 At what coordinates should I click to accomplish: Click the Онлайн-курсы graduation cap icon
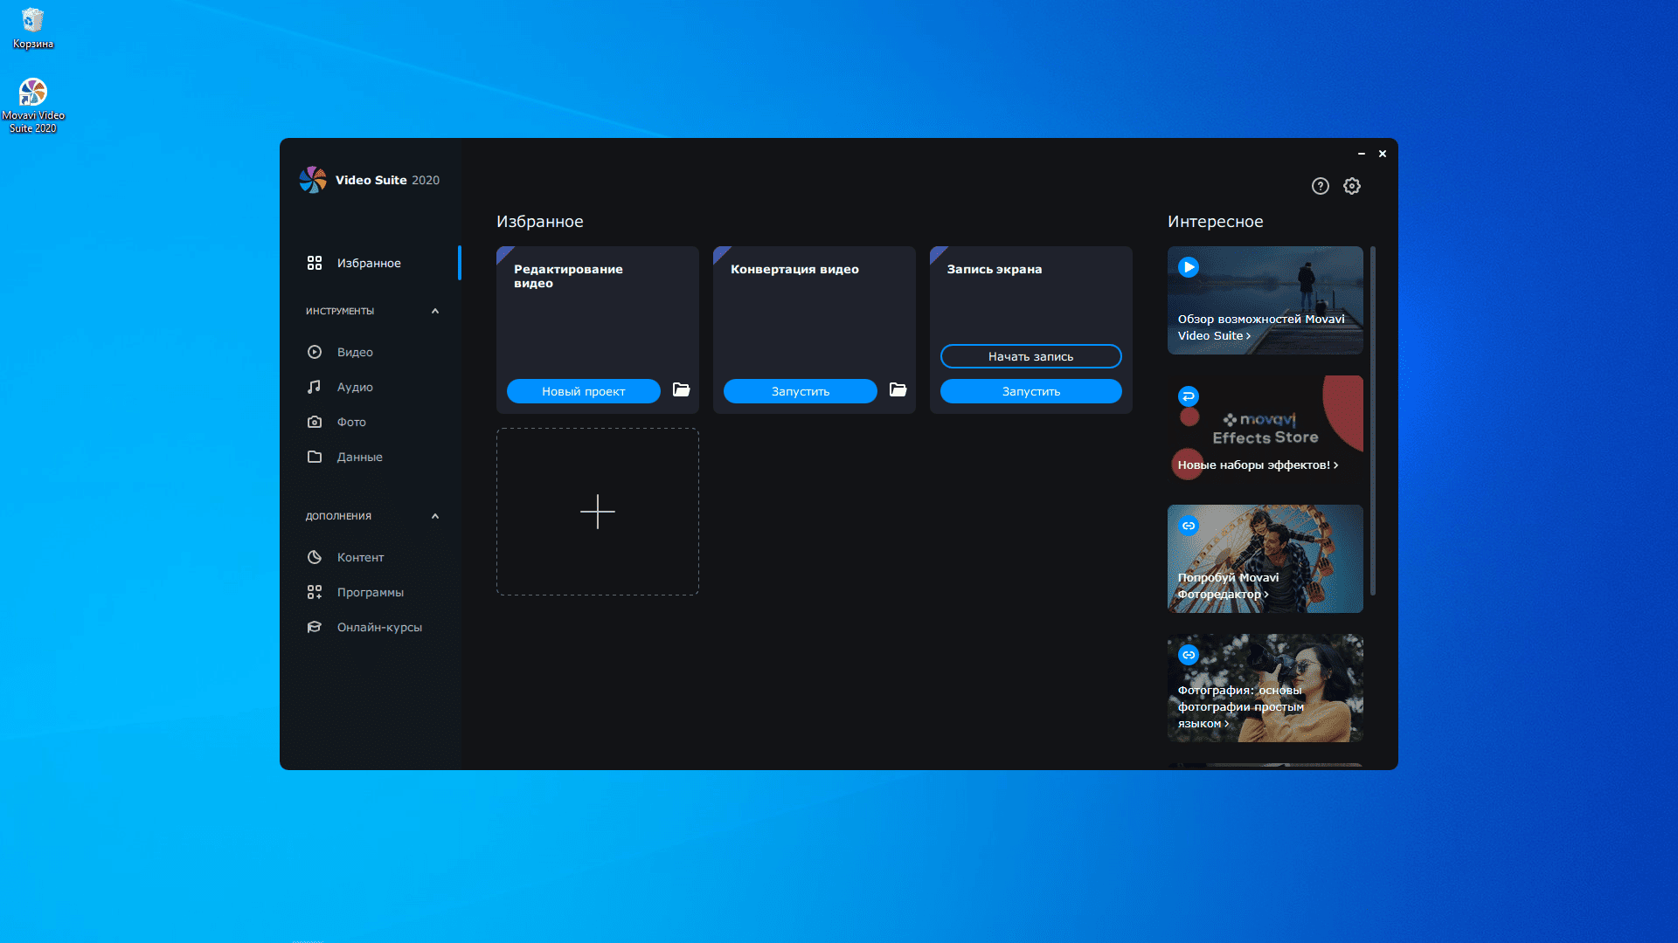(x=315, y=627)
